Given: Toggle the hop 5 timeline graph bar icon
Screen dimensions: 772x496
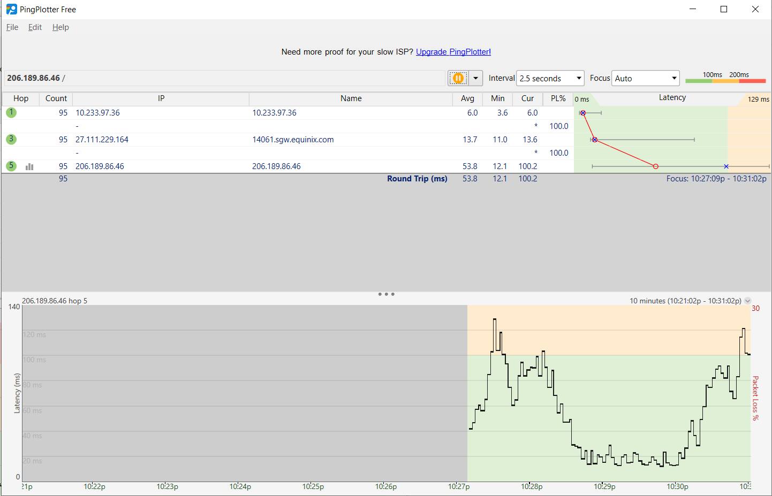Looking at the screenshot, I should coord(29,166).
